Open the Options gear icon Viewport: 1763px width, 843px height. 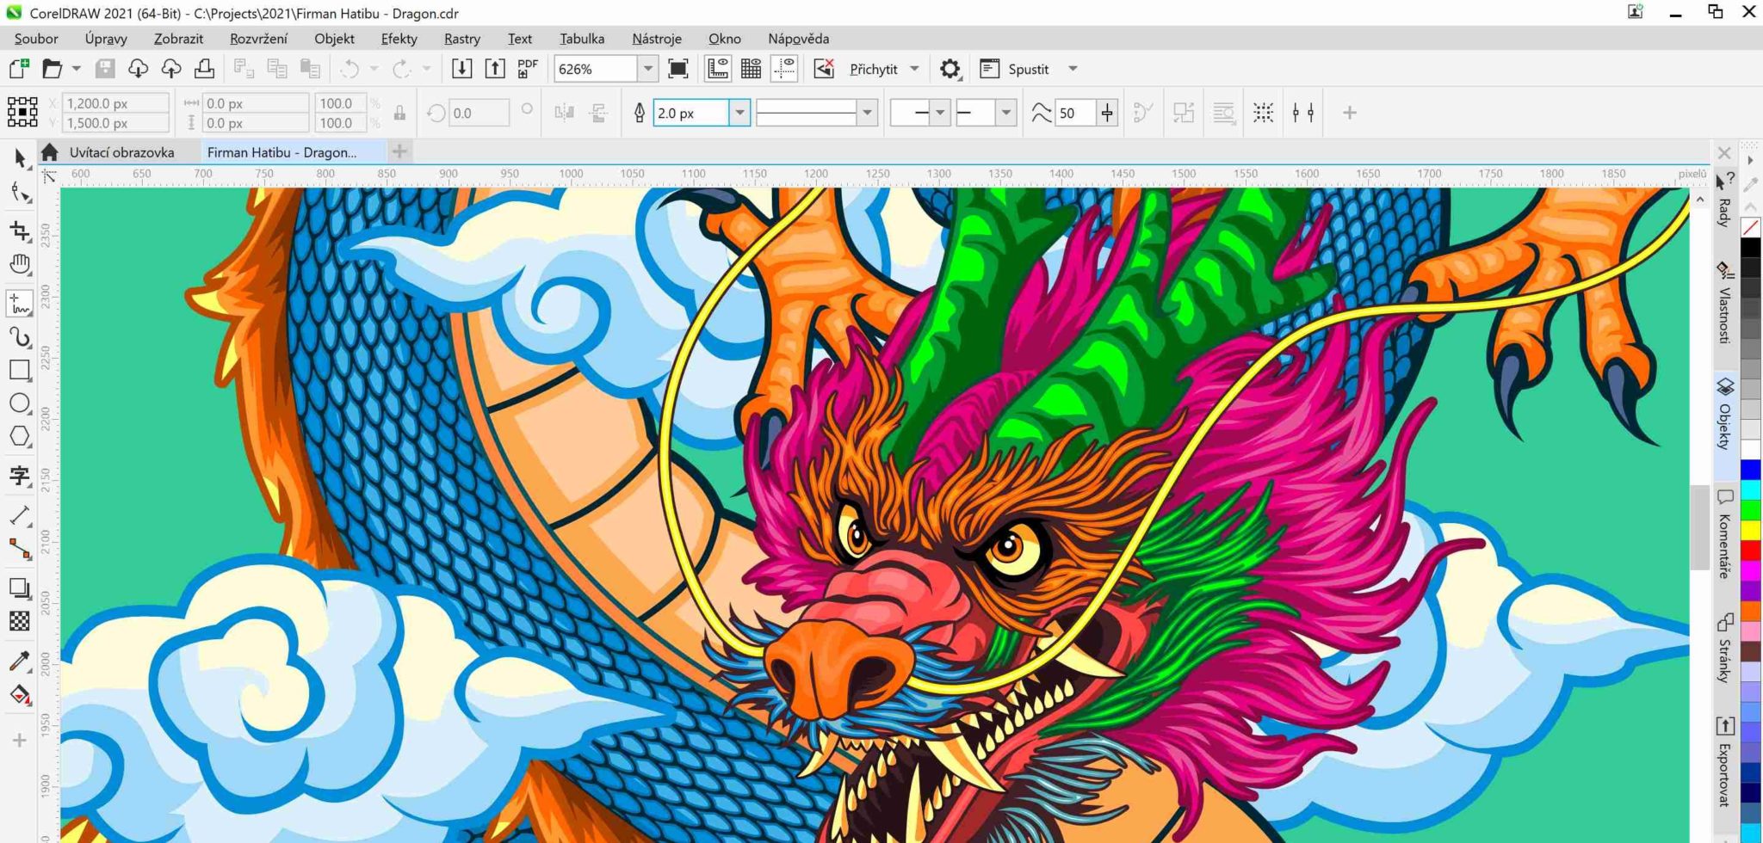(x=950, y=69)
